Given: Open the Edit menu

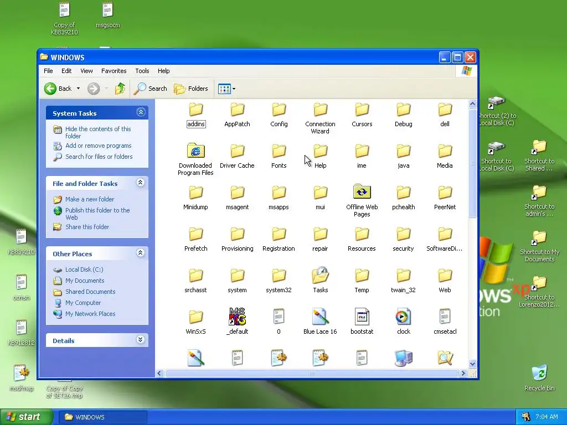Looking at the screenshot, I should click(66, 71).
